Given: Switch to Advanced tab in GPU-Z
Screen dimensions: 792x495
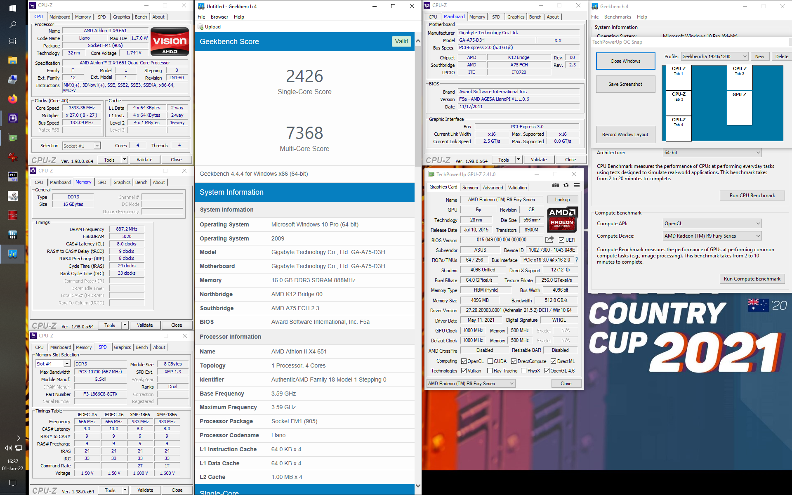Looking at the screenshot, I should coord(493,188).
